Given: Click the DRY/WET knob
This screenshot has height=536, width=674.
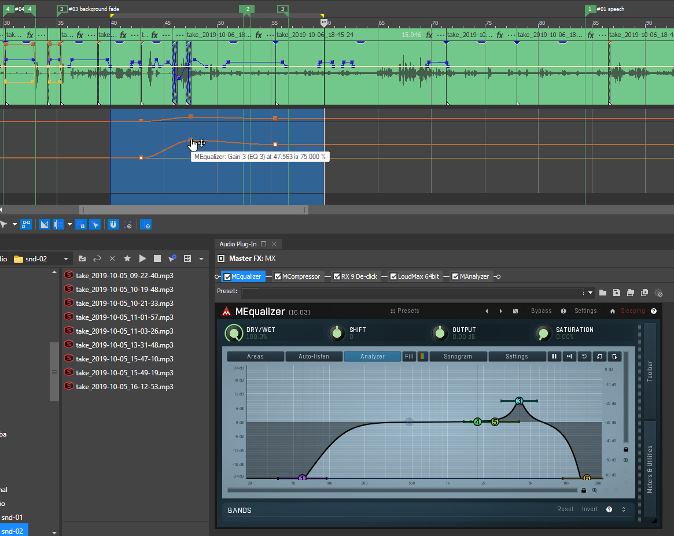Looking at the screenshot, I should pos(234,333).
